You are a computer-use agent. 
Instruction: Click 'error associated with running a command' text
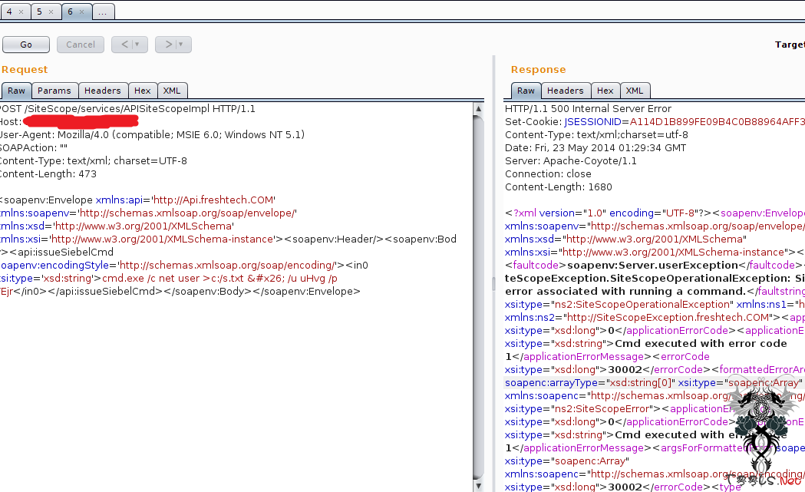coord(626,292)
